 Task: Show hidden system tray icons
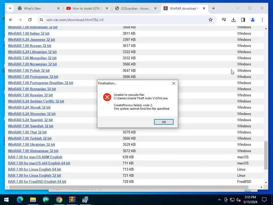pyautogui.click(x=219, y=200)
